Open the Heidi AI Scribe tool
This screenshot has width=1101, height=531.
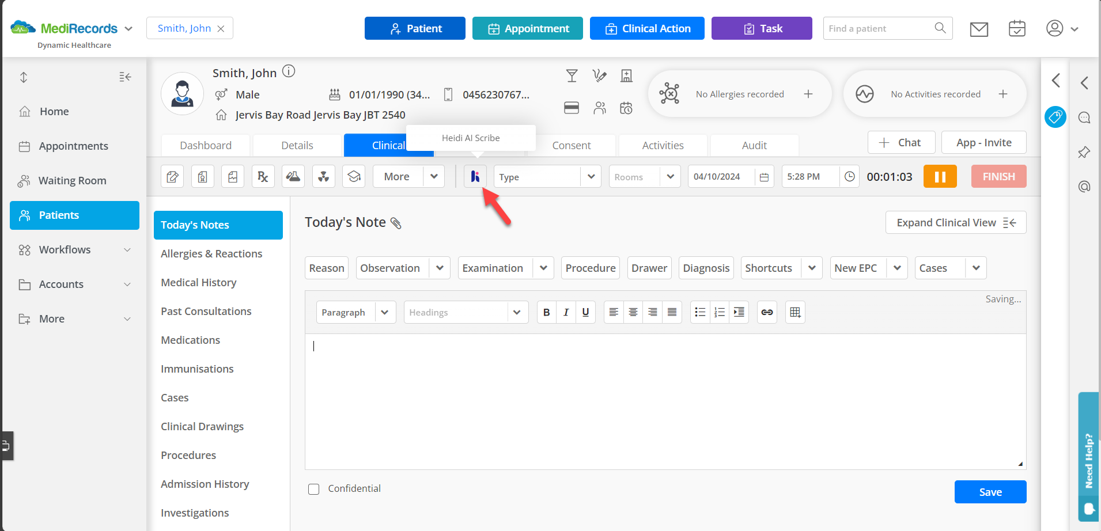coord(475,176)
